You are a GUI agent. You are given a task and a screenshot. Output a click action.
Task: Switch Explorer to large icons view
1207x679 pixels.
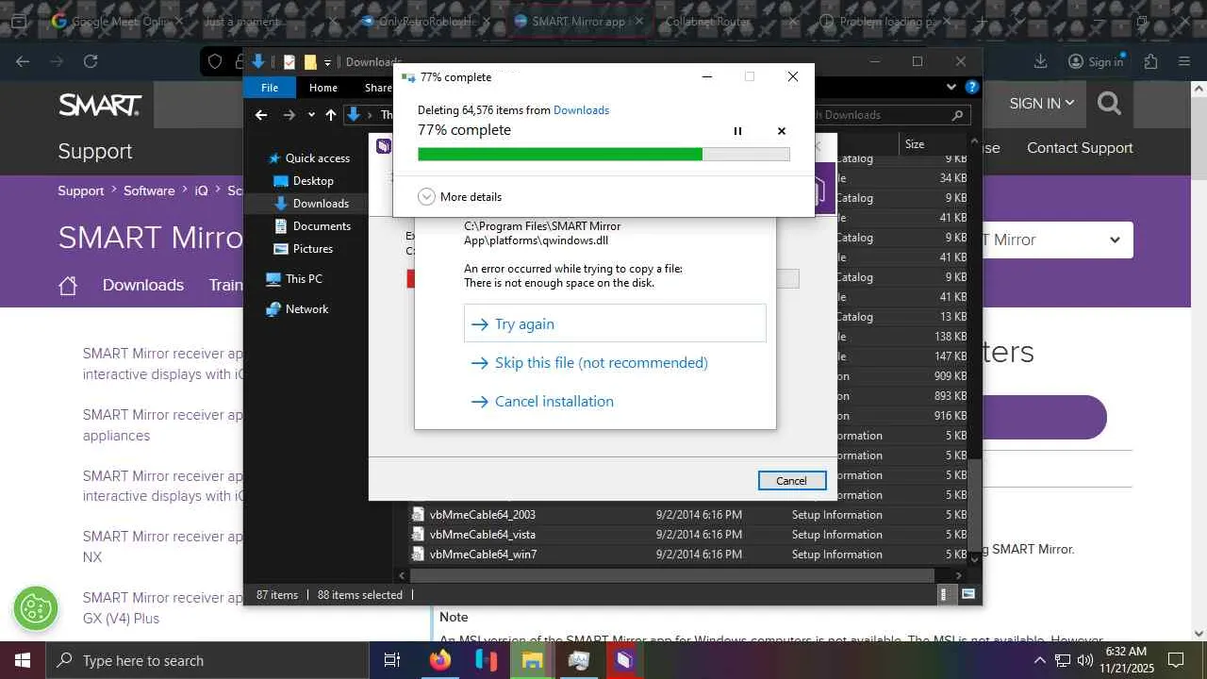(967, 595)
